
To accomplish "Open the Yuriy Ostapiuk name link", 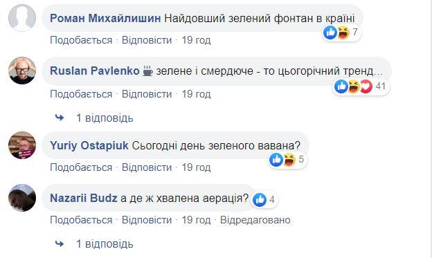I will (x=89, y=146).
